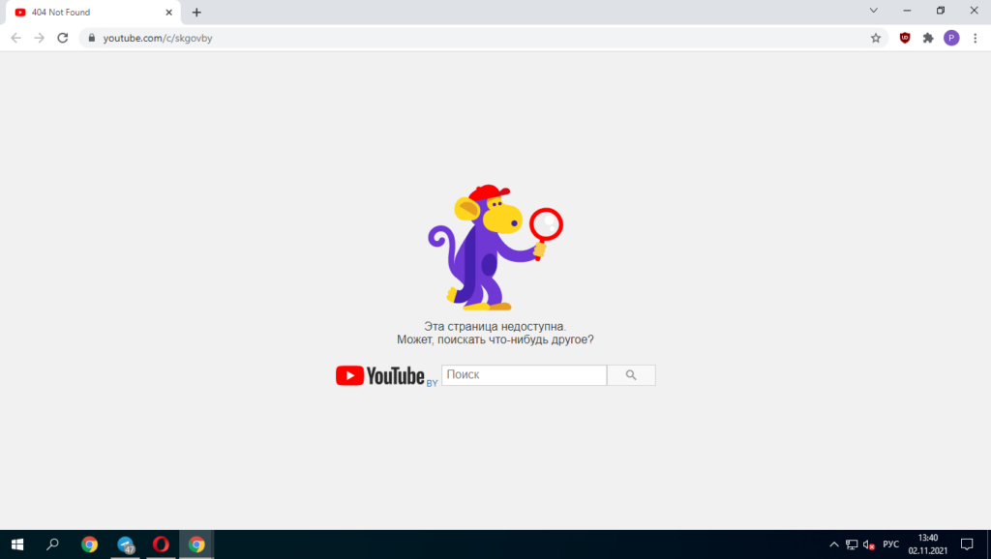Expand the tab search chevron

click(x=873, y=11)
